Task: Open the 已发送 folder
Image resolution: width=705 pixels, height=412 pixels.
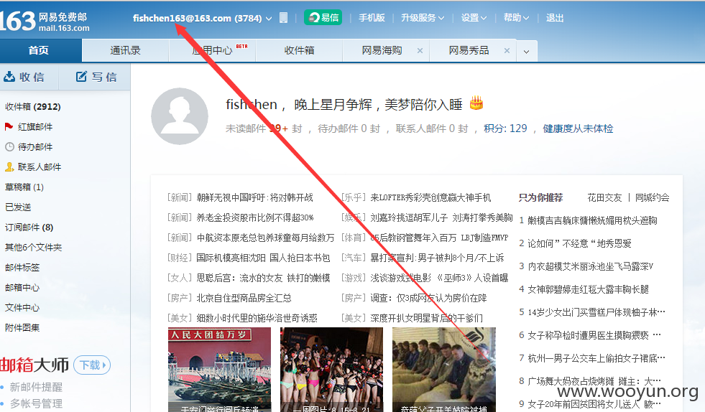Action: tap(18, 207)
